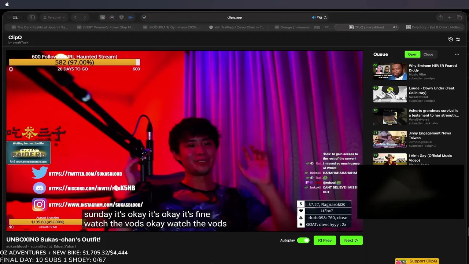
Task: Go to the Prev clip
Action: coord(325,241)
